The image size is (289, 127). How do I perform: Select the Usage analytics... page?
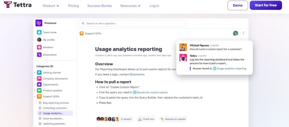[x=55, y=113]
